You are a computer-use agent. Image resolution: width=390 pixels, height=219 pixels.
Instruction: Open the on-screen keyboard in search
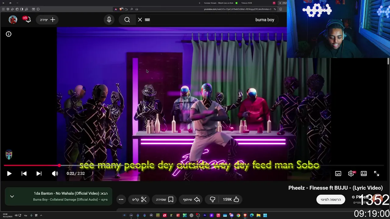coord(147,20)
